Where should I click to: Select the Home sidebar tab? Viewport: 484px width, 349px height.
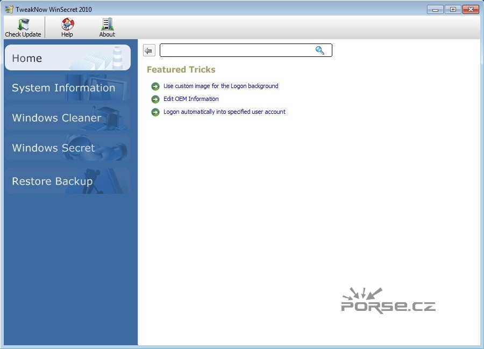[68, 57]
